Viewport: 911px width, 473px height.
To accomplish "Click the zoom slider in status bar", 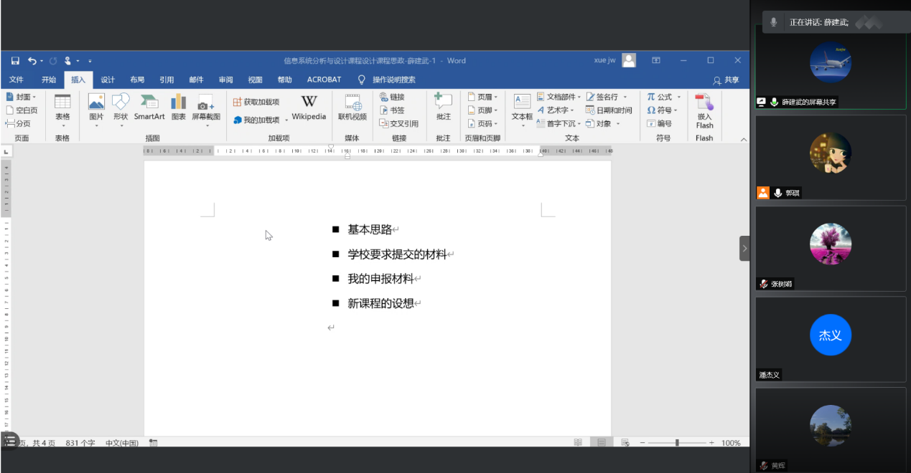I will click(x=677, y=443).
